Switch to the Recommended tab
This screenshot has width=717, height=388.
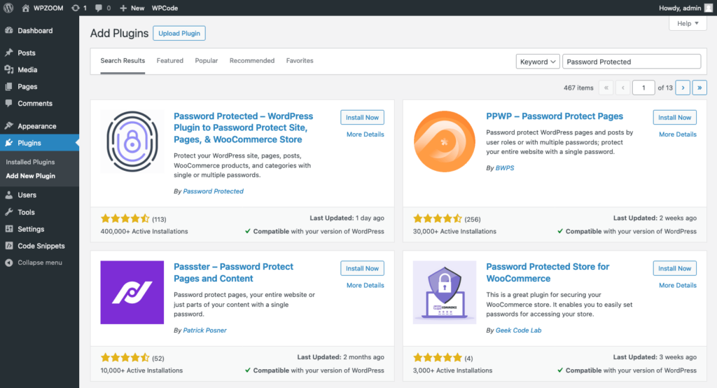click(252, 60)
